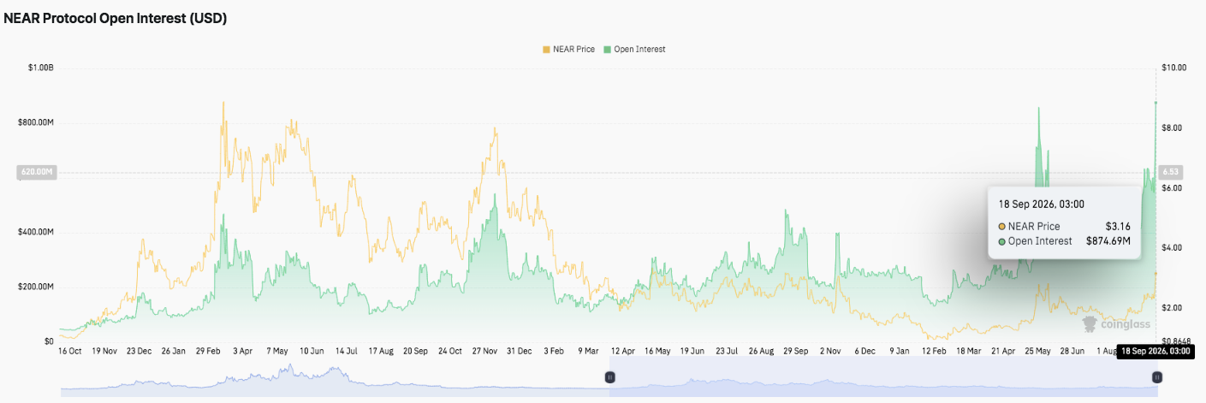The image size is (1206, 403).
Task: Click the 7 May x-axis date
Action: point(277,351)
